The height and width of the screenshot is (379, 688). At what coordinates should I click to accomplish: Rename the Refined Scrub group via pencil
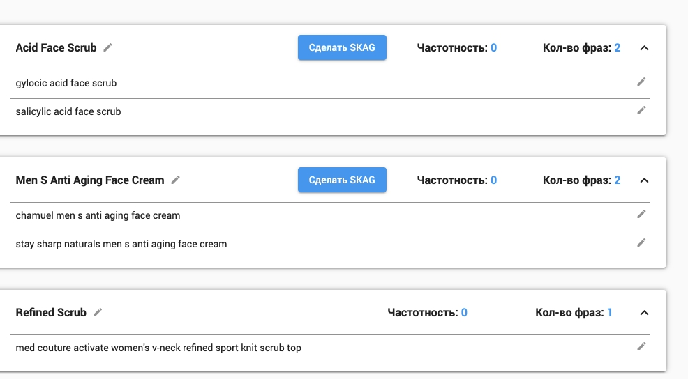98,313
